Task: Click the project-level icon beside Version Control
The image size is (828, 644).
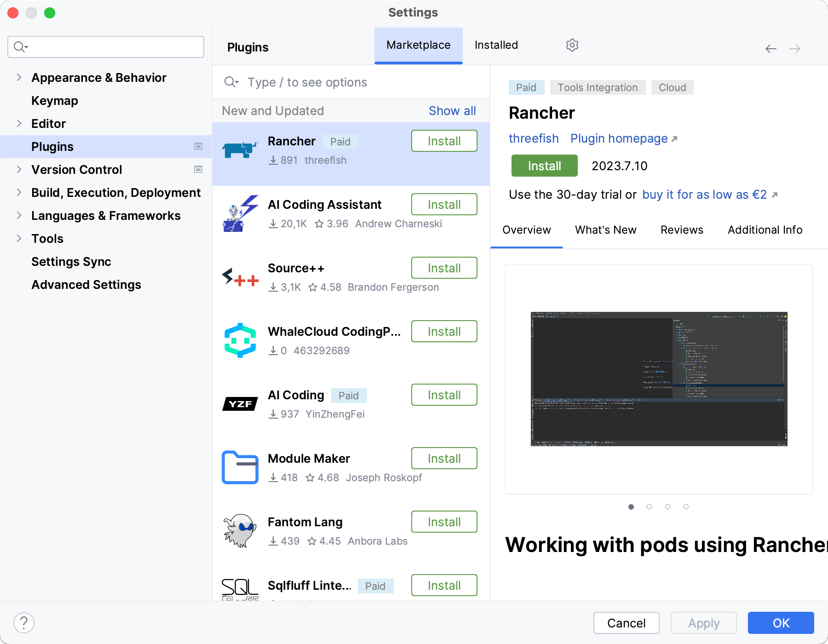Action: point(198,170)
